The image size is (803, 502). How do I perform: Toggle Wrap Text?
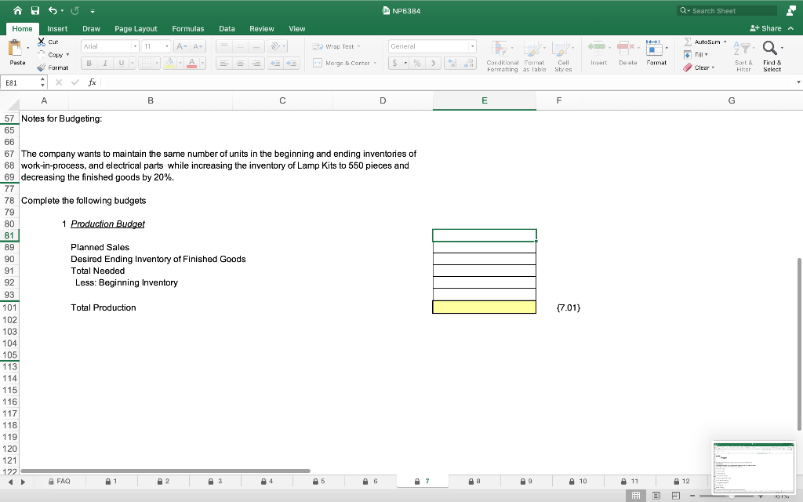[337, 46]
